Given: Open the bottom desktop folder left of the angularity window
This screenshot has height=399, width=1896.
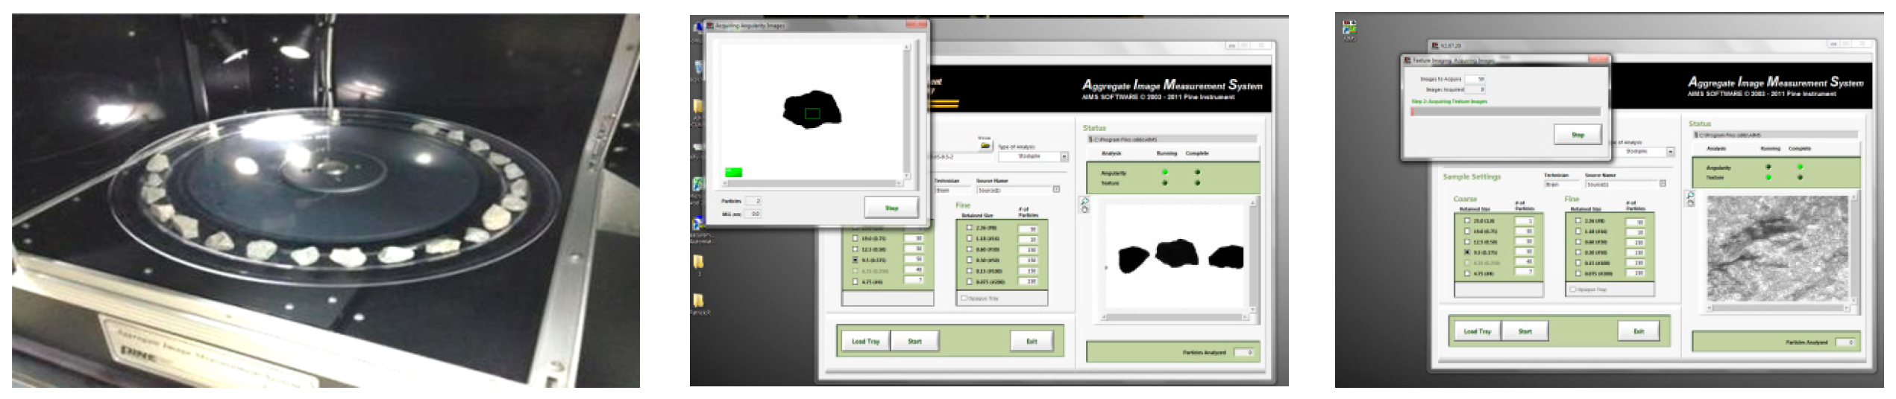Looking at the screenshot, I should click(x=698, y=300).
